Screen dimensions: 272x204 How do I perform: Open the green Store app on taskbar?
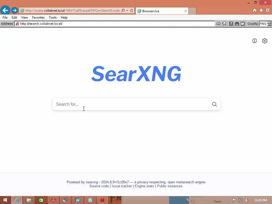(x=41, y=200)
